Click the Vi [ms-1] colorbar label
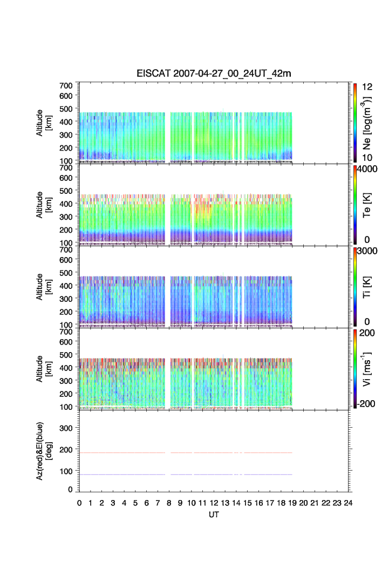The width and height of the screenshot is (382, 574). (368, 368)
